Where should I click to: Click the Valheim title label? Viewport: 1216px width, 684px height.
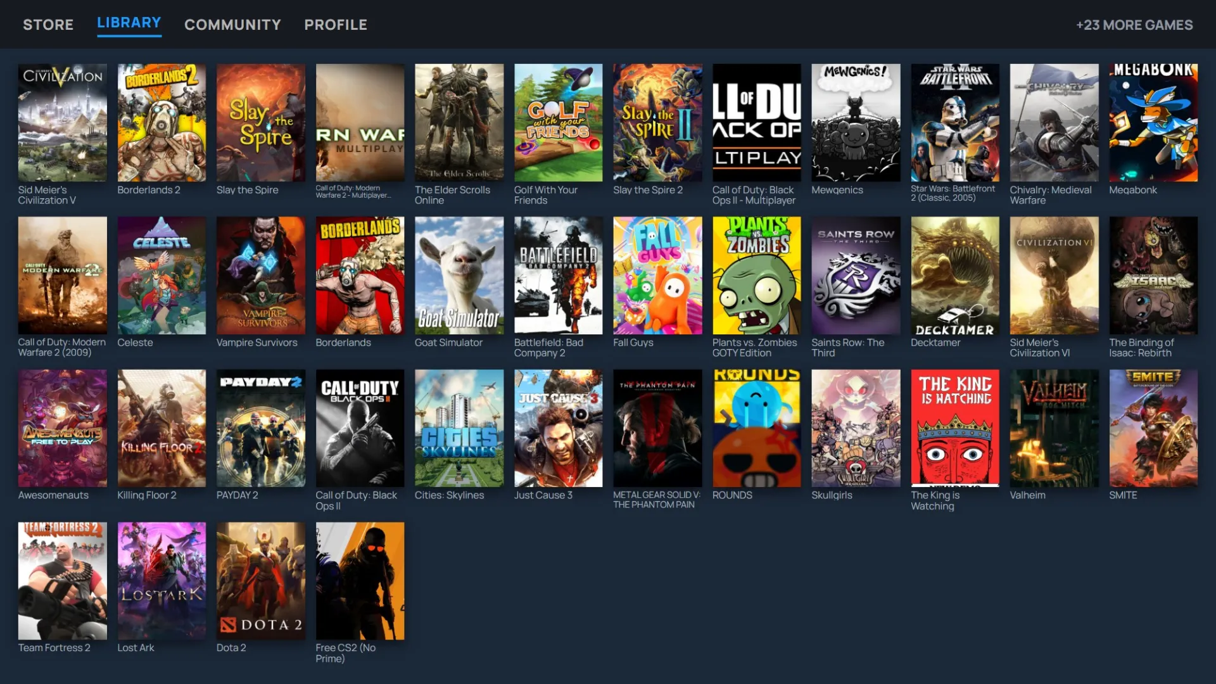pos(1027,495)
